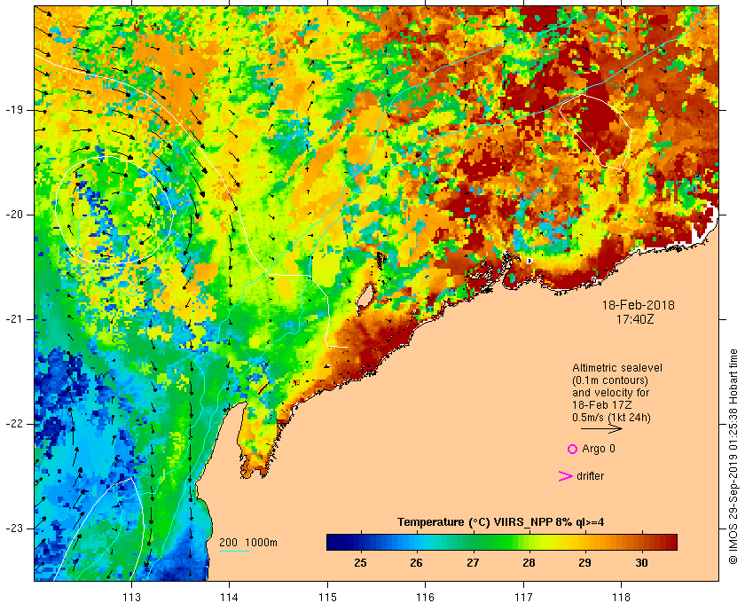Click the and velocity for legend line
Screen dimensions: 745x603
click(x=610, y=393)
